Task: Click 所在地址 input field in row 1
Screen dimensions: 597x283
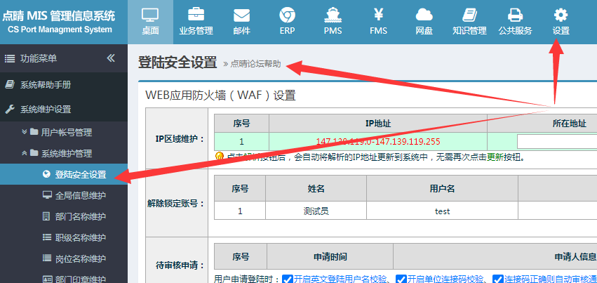Action: tap(557, 142)
